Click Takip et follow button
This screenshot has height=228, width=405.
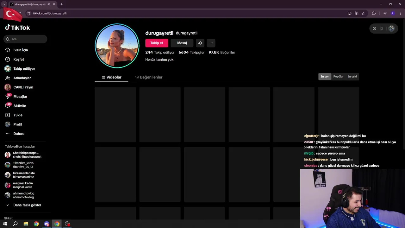click(157, 43)
